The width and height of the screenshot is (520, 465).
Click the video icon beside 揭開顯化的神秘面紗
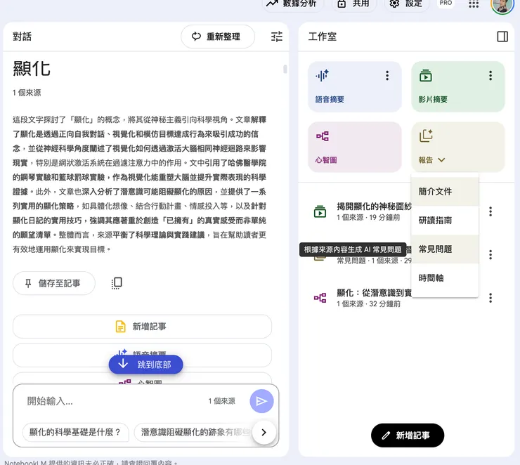[320, 211]
